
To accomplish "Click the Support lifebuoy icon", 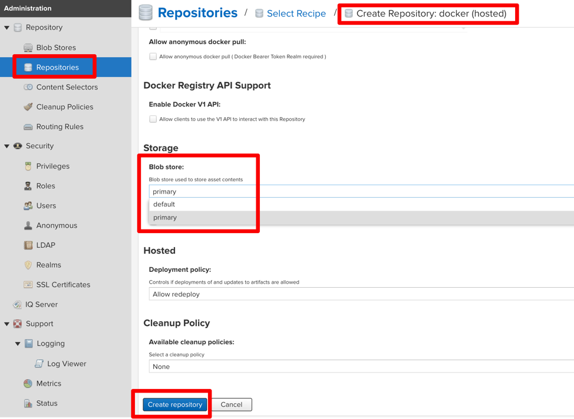I will coord(18,324).
